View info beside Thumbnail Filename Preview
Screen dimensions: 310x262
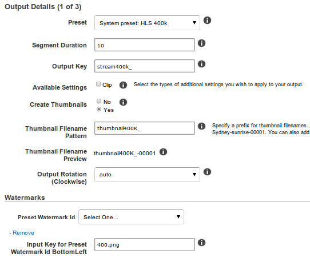164,152
